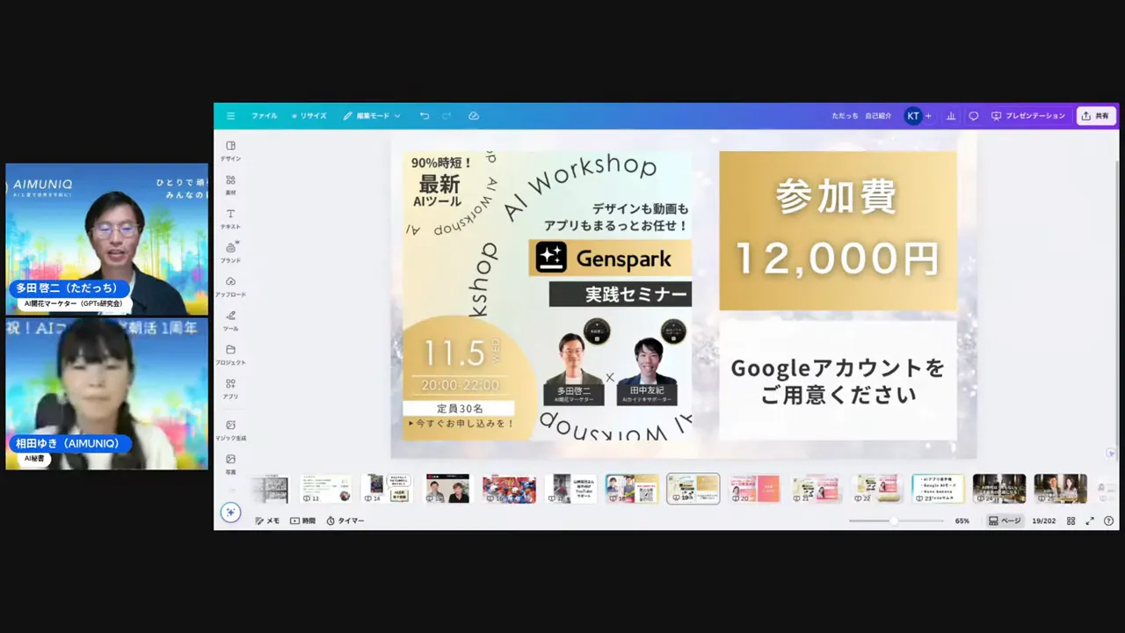This screenshot has height=633, width=1125.
Task: Start the プレゼンテーション presentation
Action: pyautogui.click(x=1028, y=116)
